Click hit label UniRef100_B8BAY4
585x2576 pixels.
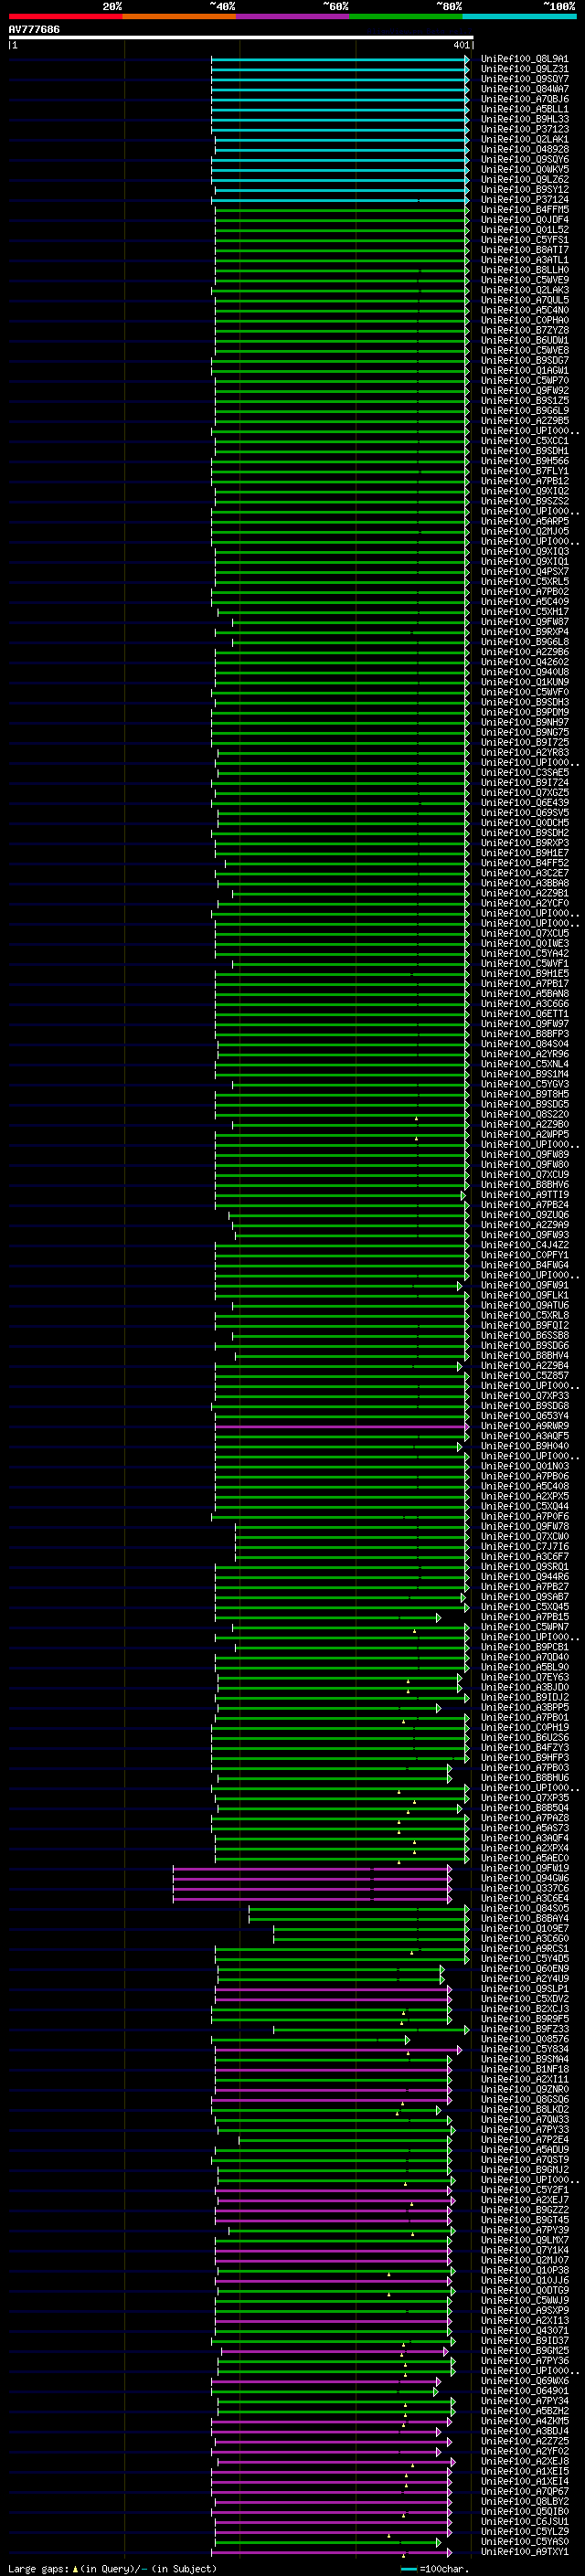pos(525,1918)
